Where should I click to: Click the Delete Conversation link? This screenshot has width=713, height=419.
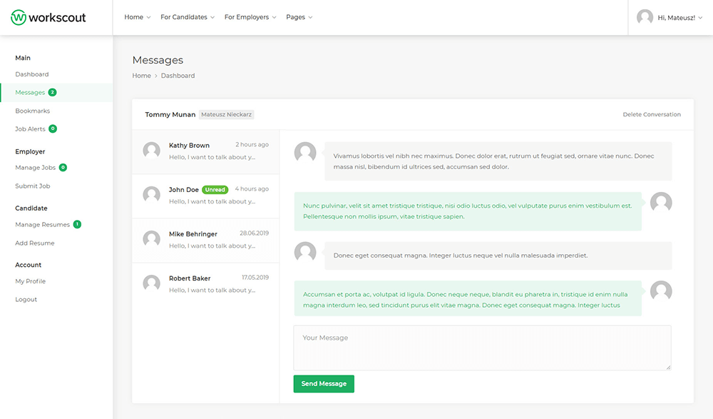[x=651, y=114]
